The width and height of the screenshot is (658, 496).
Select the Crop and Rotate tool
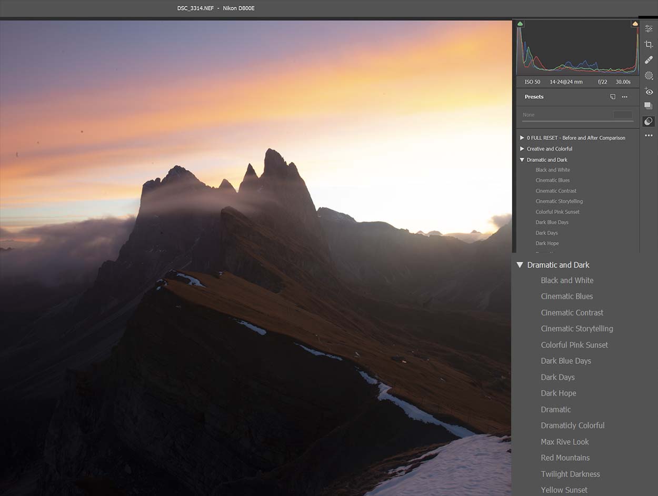(649, 45)
